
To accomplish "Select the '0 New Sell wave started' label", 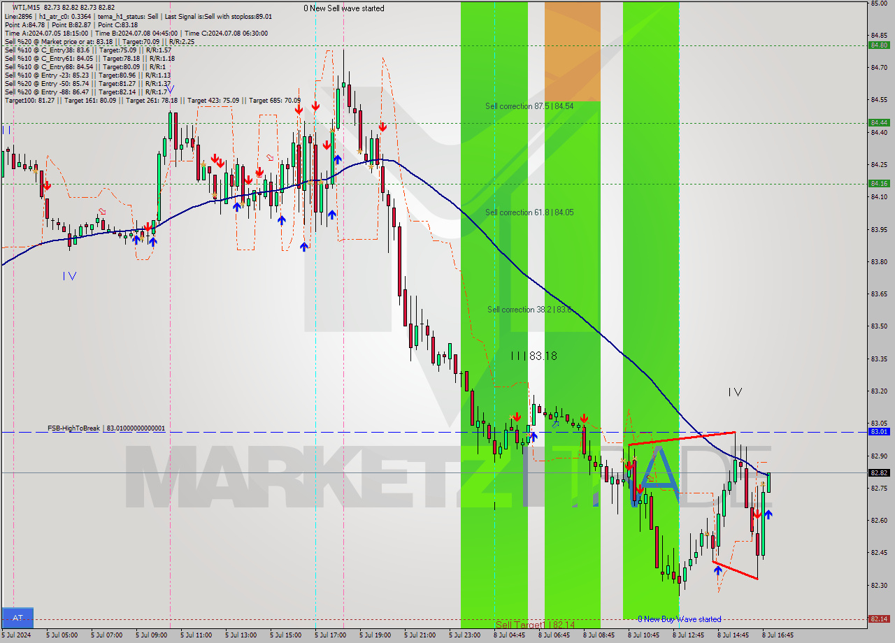I will pyautogui.click(x=343, y=8).
